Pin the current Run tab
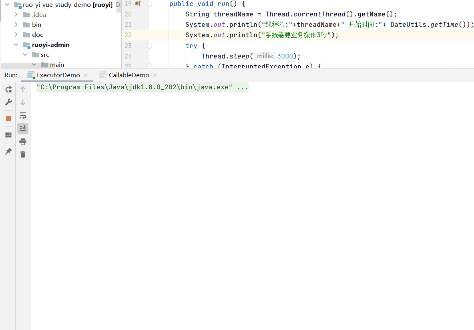This screenshot has height=330, width=474. [x=8, y=151]
